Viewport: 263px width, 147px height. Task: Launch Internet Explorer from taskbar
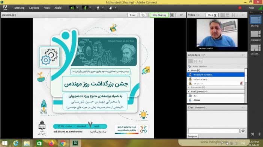click(16, 143)
